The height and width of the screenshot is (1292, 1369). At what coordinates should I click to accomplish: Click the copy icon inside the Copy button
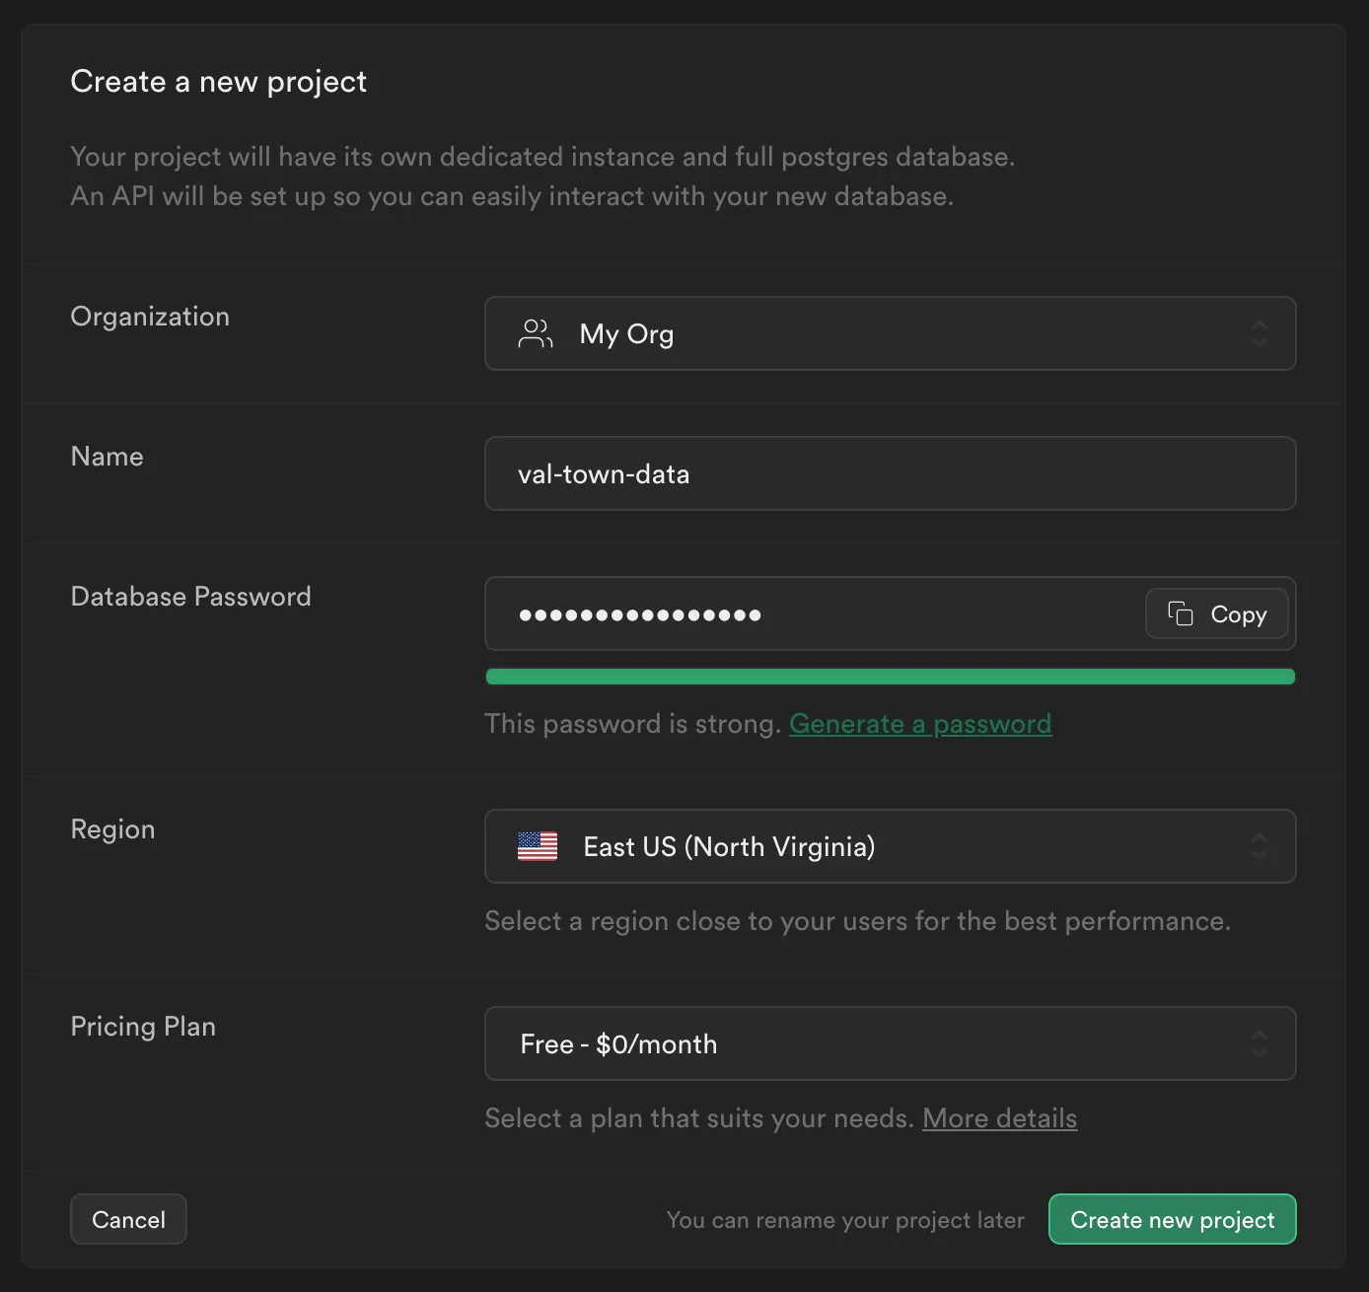click(x=1180, y=613)
